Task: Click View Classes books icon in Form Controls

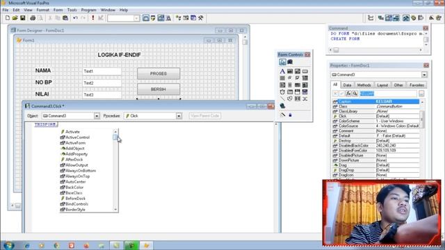Action: (290, 62)
